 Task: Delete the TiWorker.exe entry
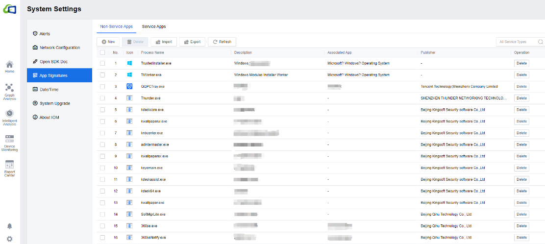click(x=521, y=75)
